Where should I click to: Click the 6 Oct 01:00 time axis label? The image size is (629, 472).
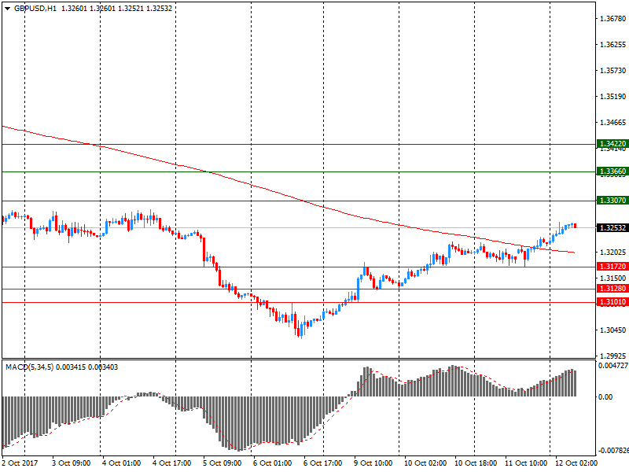coord(273,463)
